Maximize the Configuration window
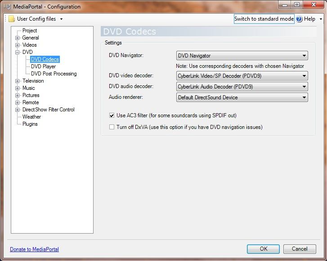The width and height of the screenshot is (327, 261). (x=297, y=4)
